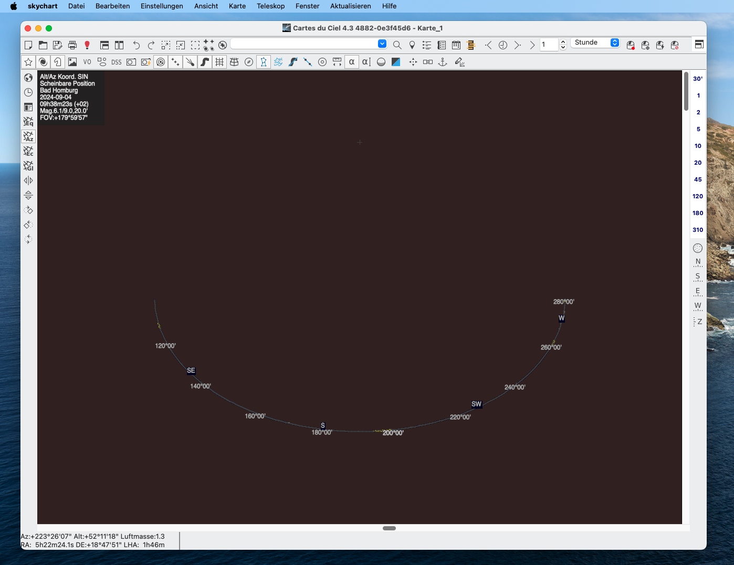Set field of view to 5 degrees
The width and height of the screenshot is (734, 565).
(x=698, y=129)
